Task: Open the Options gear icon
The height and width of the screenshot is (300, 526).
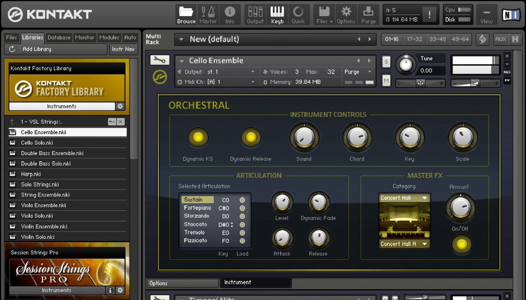Action: [x=346, y=15]
